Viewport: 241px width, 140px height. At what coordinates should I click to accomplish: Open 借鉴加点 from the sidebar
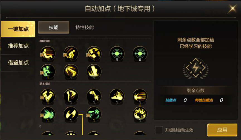coord(18,62)
